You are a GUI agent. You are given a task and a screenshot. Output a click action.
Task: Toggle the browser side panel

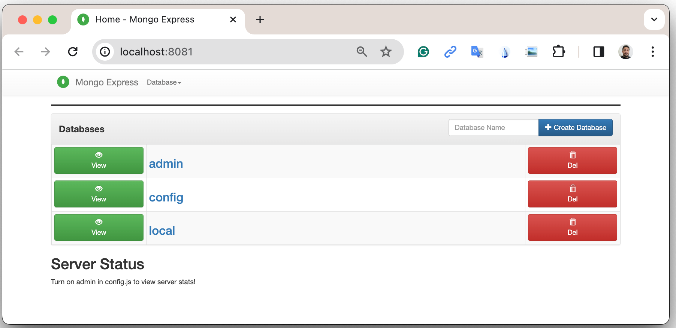599,52
